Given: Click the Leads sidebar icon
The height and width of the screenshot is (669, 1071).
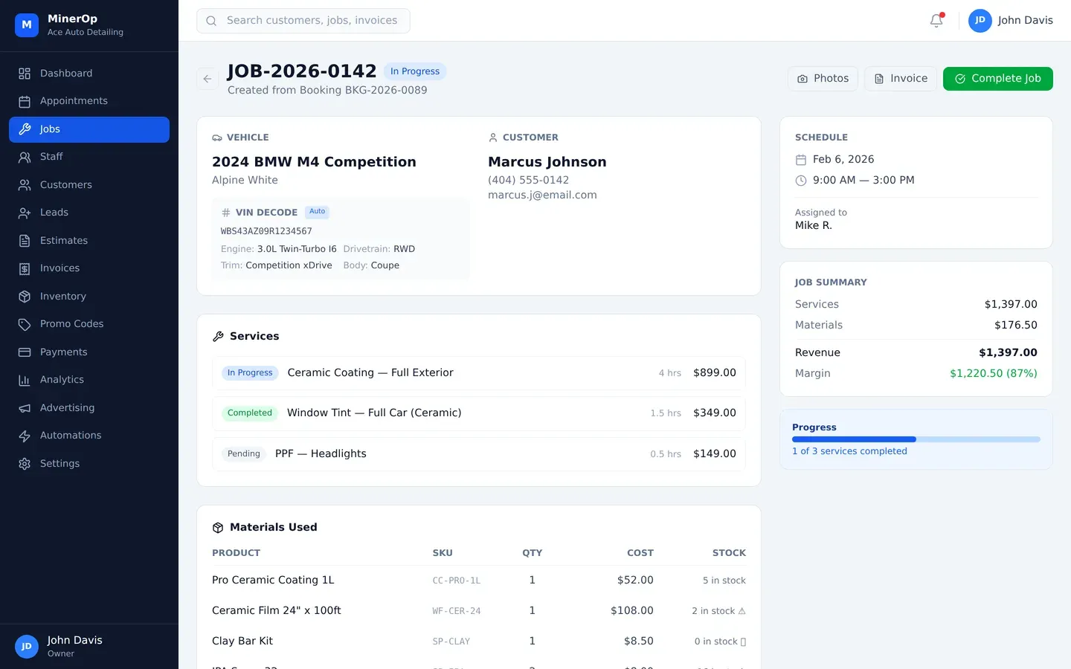Looking at the screenshot, I should [26, 213].
